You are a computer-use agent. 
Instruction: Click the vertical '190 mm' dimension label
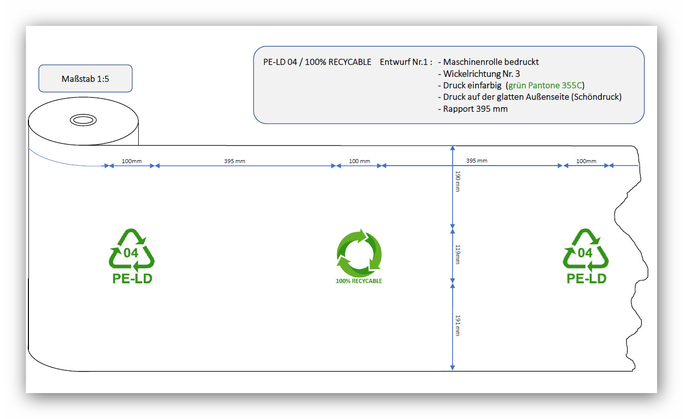click(x=457, y=181)
